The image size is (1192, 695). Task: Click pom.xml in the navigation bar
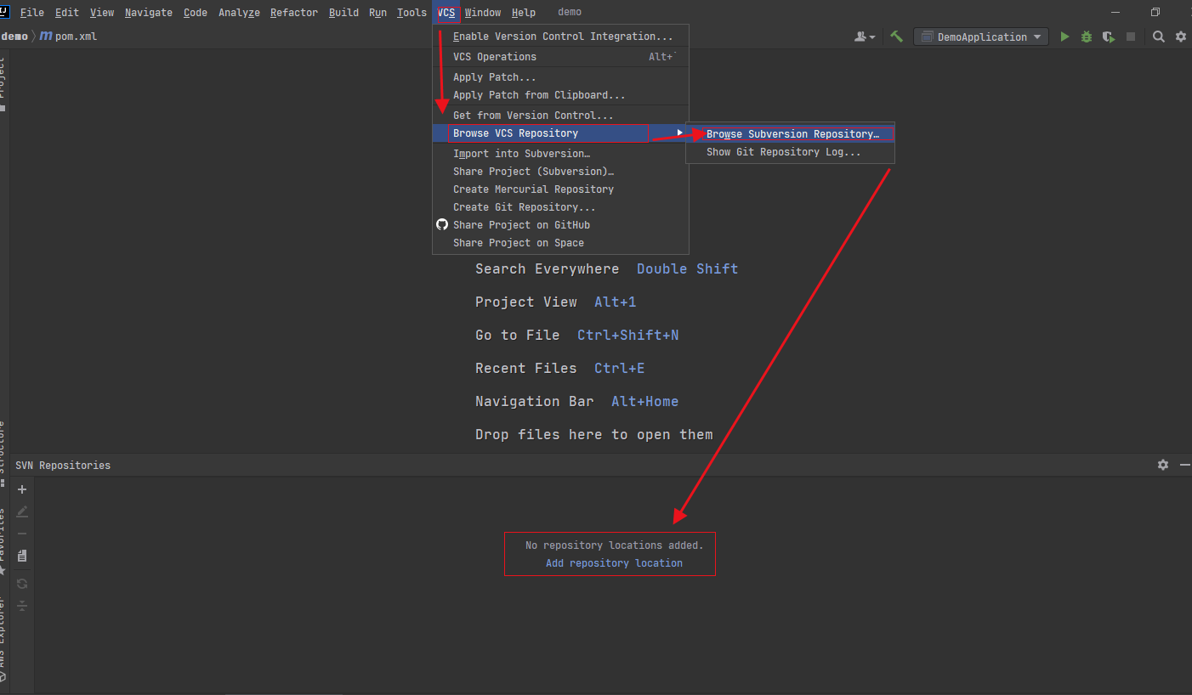pos(76,37)
